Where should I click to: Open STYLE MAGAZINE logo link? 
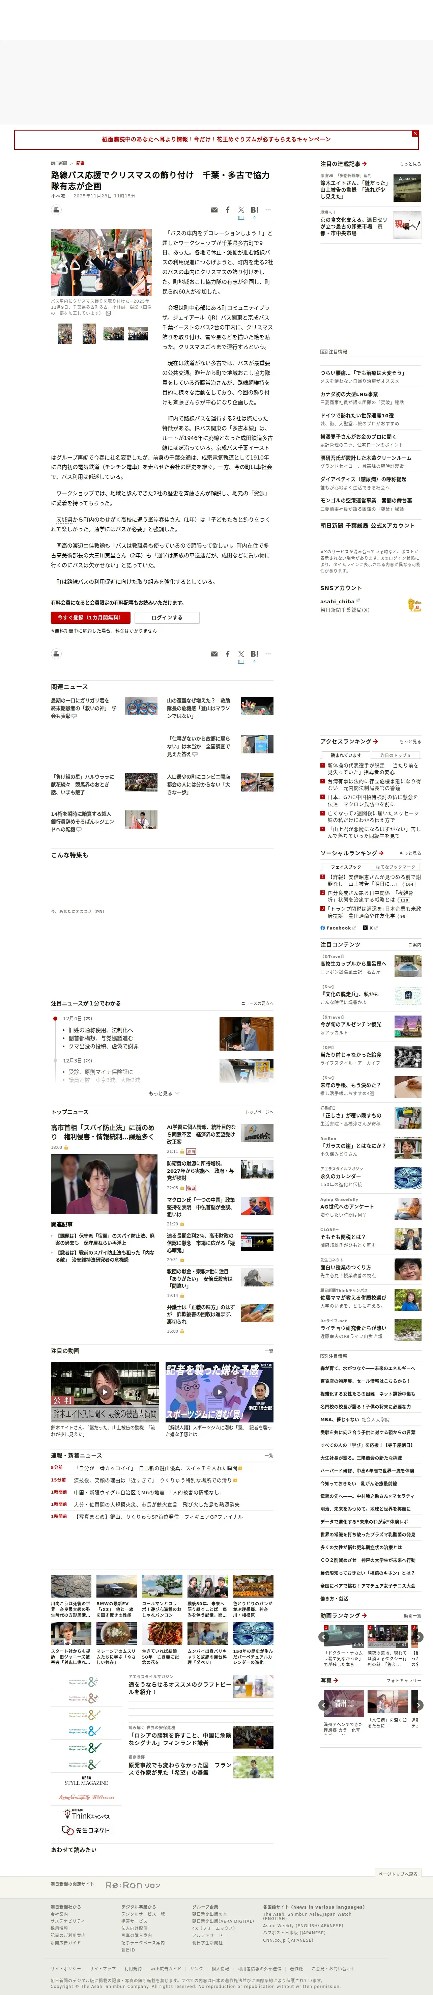(x=86, y=1780)
